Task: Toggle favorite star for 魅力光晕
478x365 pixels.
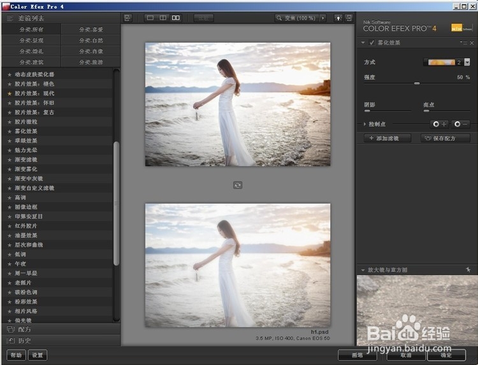Action: 10,150
